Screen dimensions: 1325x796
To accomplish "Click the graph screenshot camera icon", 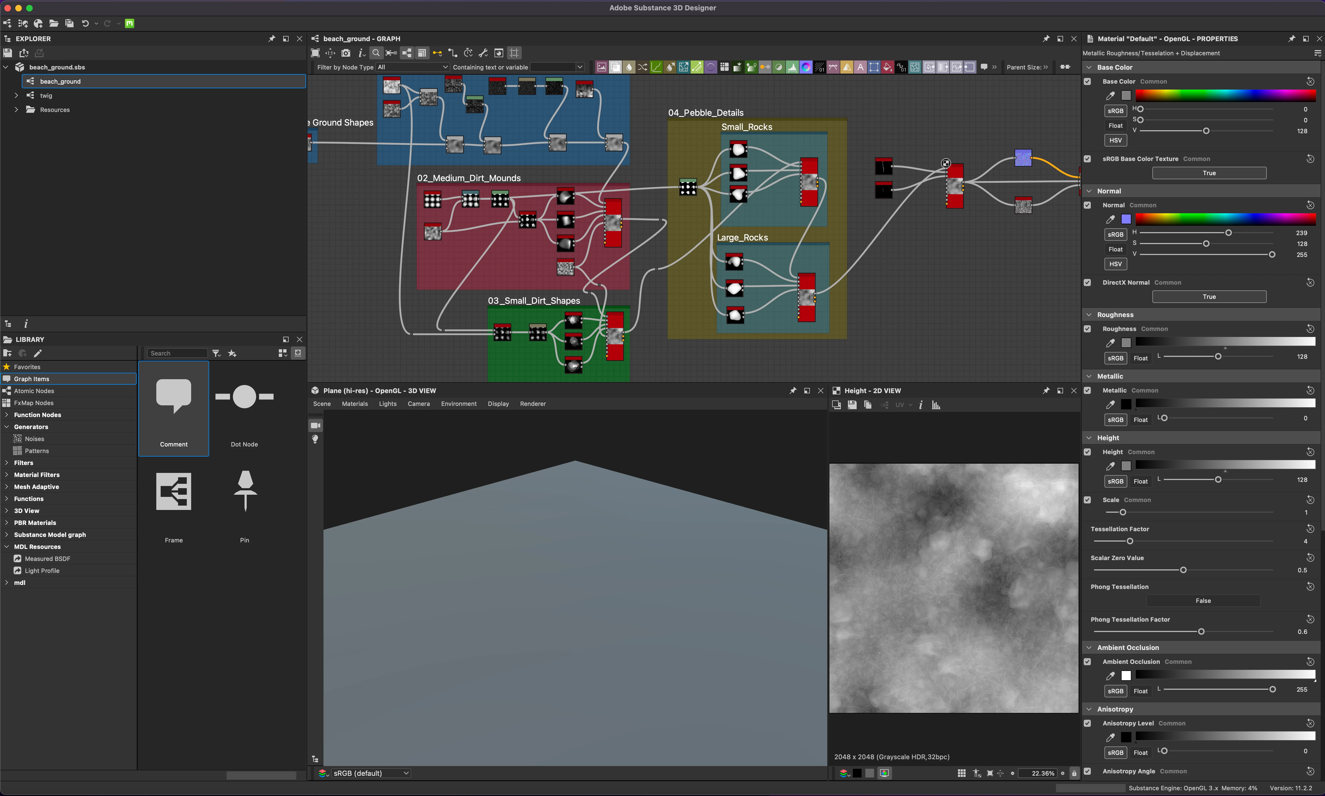I will point(346,53).
